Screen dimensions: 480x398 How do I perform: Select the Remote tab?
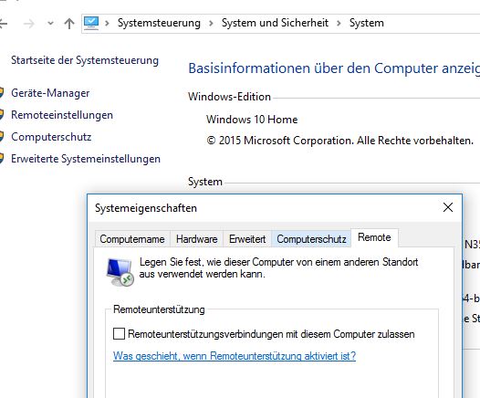374,237
